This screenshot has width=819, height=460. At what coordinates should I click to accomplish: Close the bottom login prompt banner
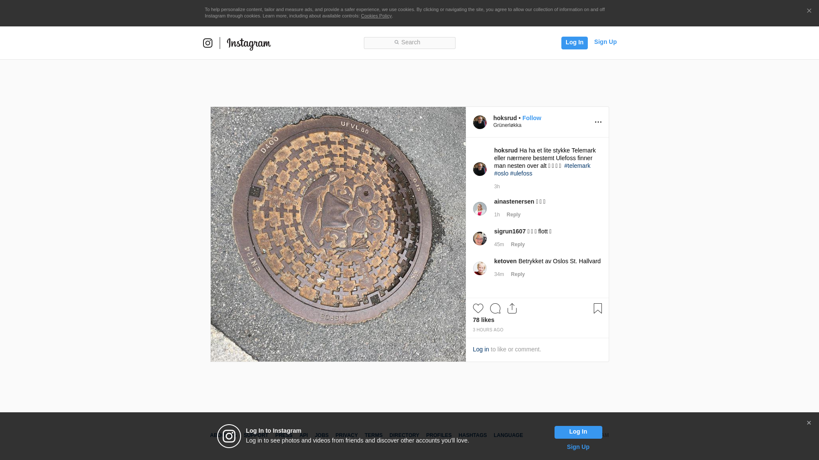pyautogui.click(x=809, y=423)
